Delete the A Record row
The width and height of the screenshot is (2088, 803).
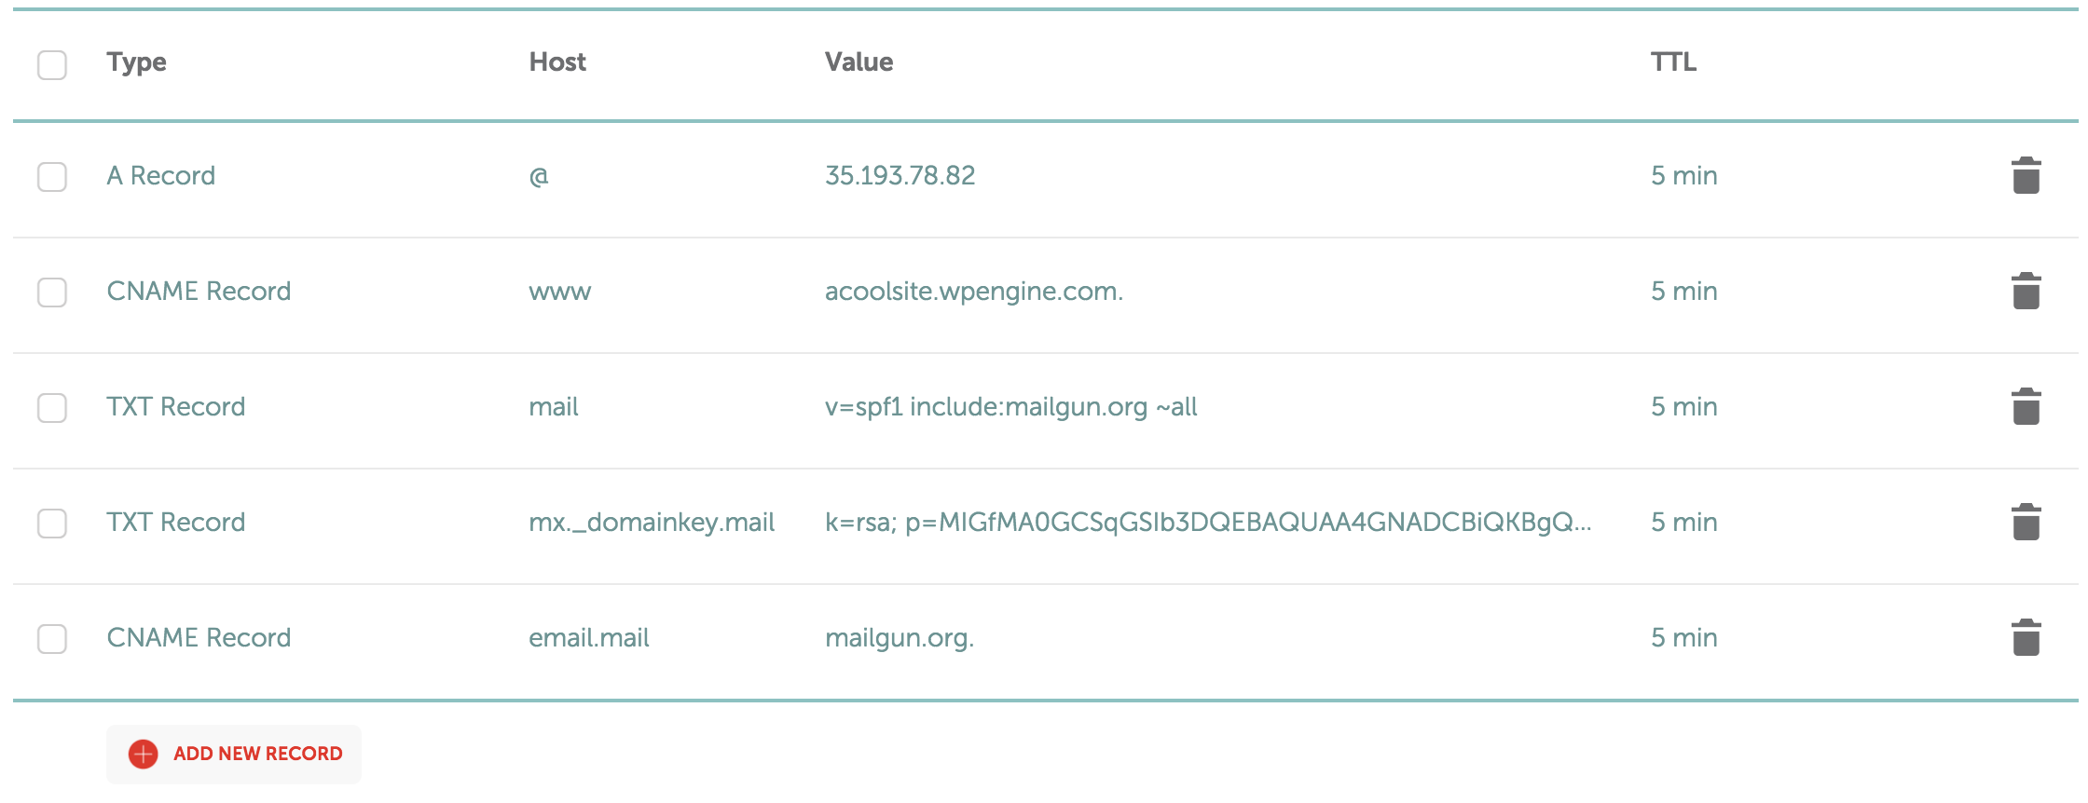point(2026,176)
